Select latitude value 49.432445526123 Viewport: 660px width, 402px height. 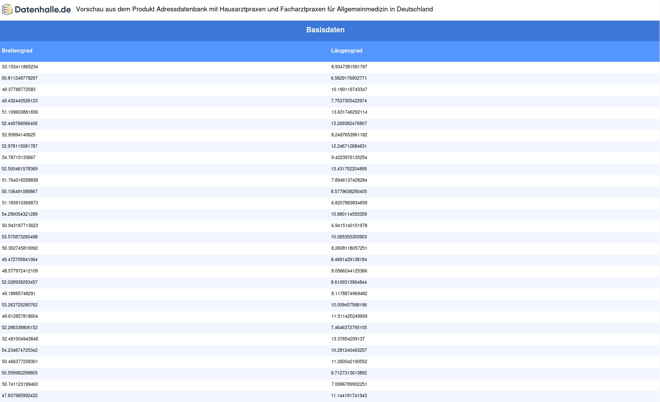point(20,101)
